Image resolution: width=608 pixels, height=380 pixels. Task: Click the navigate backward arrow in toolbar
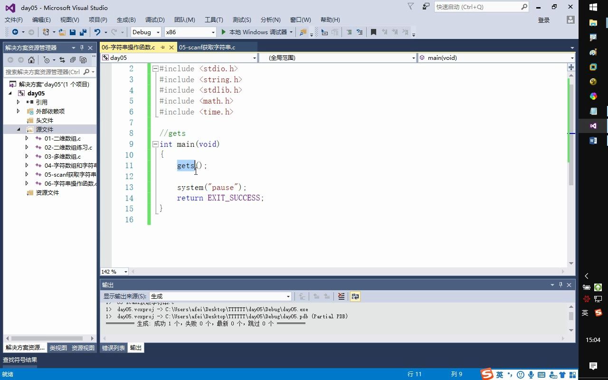coord(15,32)
